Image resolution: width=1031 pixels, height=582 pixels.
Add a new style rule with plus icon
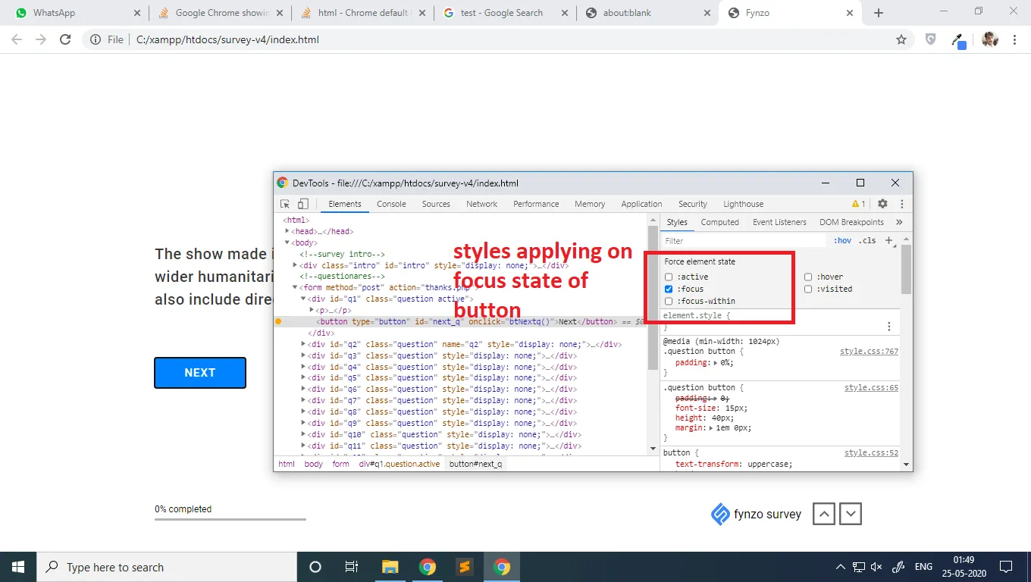(x=889, y=240)
